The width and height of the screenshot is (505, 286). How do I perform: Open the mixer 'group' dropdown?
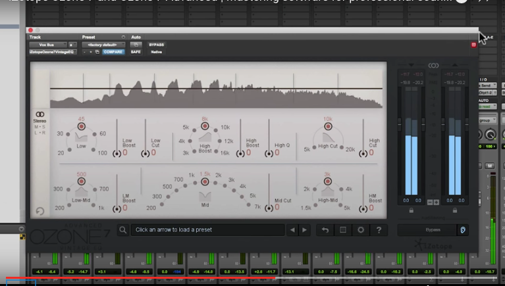pyautogui.click(x=487, y=120)
